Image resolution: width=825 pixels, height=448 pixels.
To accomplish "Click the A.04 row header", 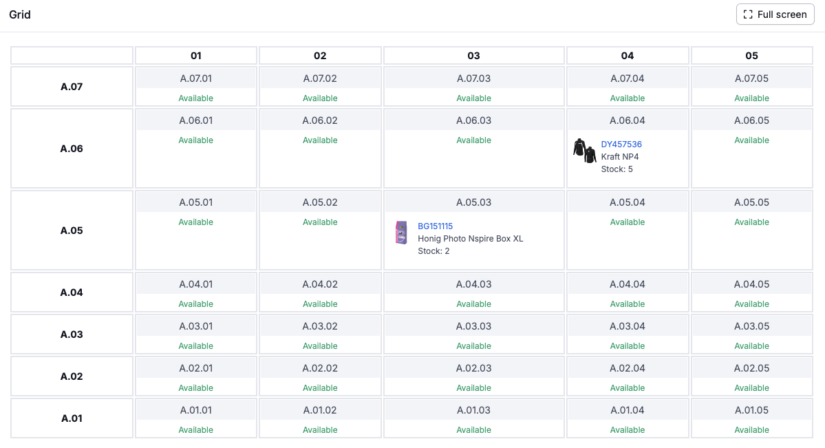I will (72, 292).
